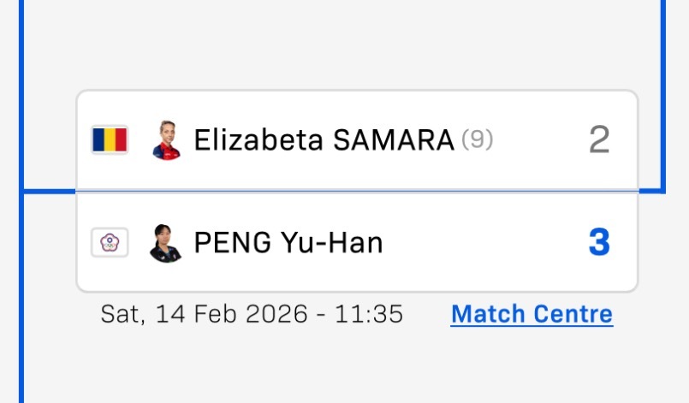Click Peng Yu-Han's winning score of 3
Screen dimensions: 689x403
(599, 244)
